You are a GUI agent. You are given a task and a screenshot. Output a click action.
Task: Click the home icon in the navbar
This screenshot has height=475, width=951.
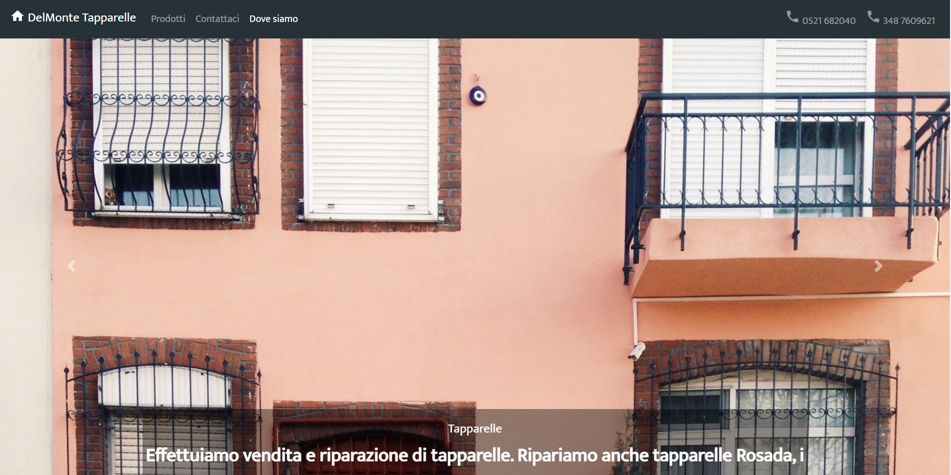[x=18, y=16]
